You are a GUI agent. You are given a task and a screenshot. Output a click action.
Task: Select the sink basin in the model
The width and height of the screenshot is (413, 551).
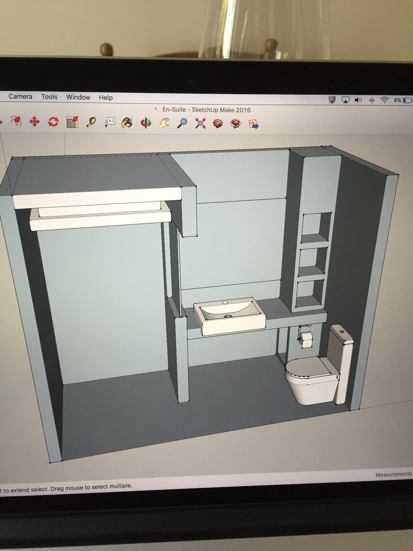[x=229, y=315]
